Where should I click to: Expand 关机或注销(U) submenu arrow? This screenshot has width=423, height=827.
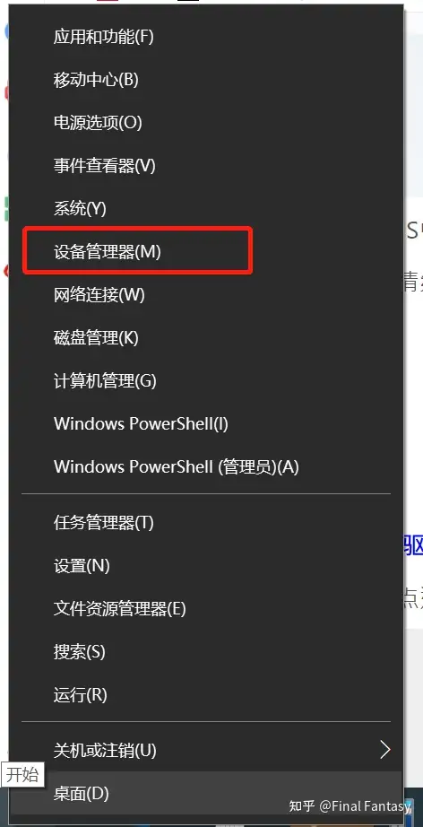tap(385, 750)
